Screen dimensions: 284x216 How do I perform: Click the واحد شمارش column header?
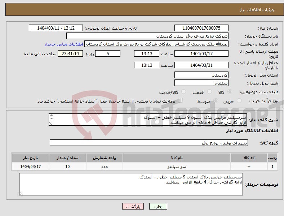105,158
